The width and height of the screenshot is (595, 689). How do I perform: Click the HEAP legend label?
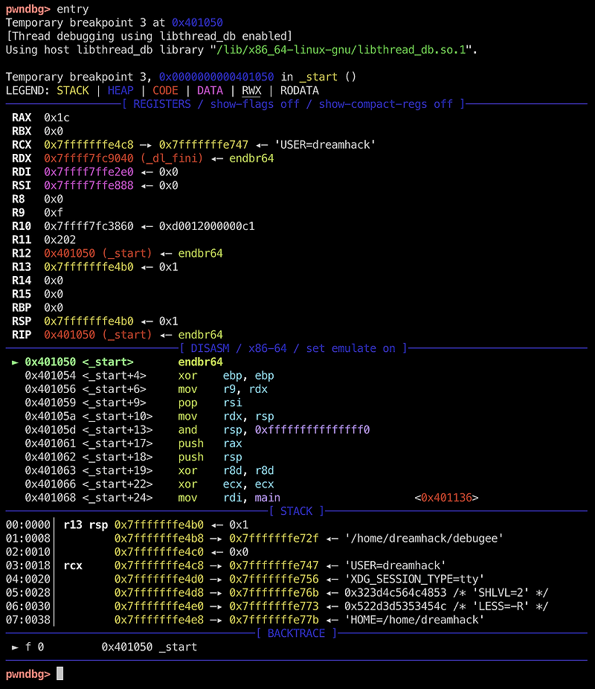120,91
